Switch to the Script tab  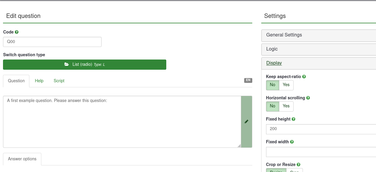click(x=59, y=81)
